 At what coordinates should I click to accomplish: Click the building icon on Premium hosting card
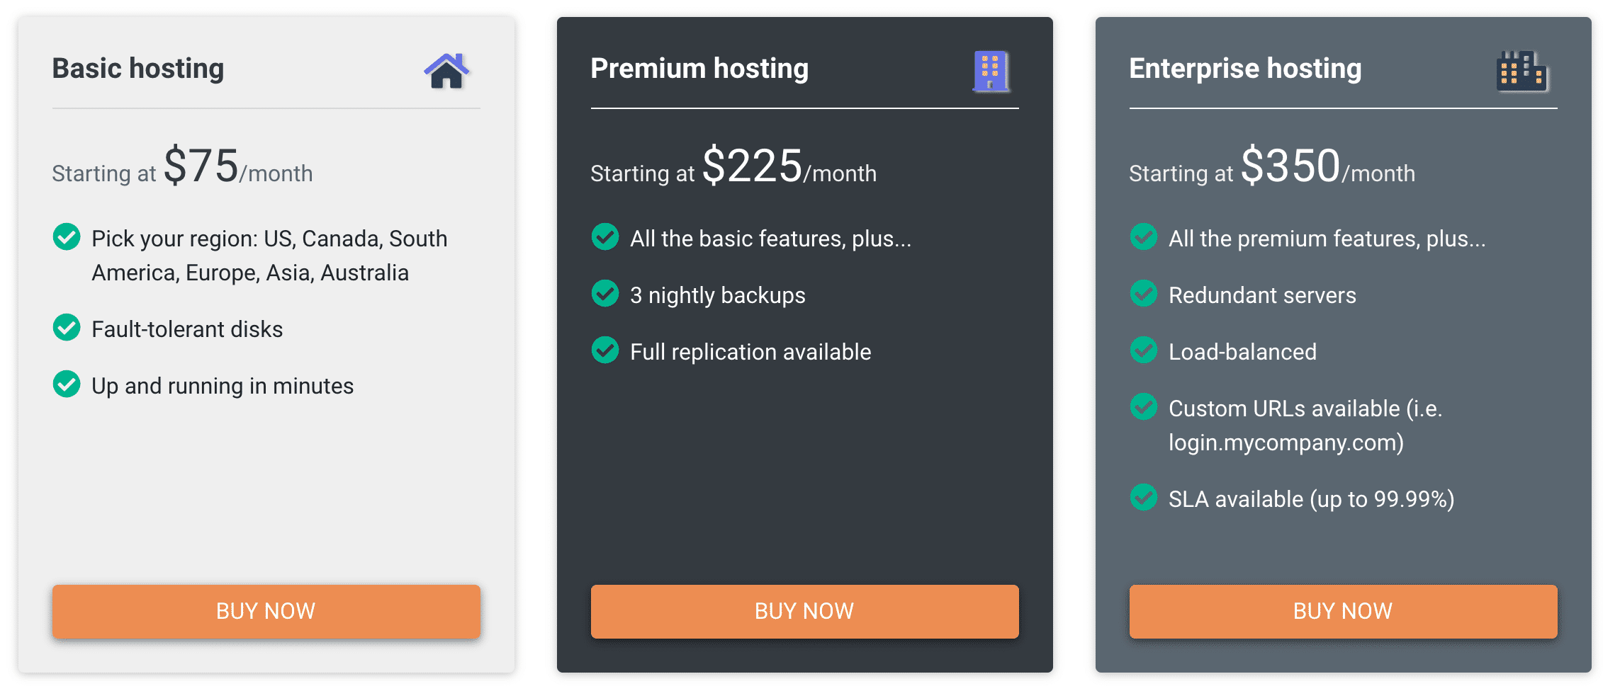(991, 72)
